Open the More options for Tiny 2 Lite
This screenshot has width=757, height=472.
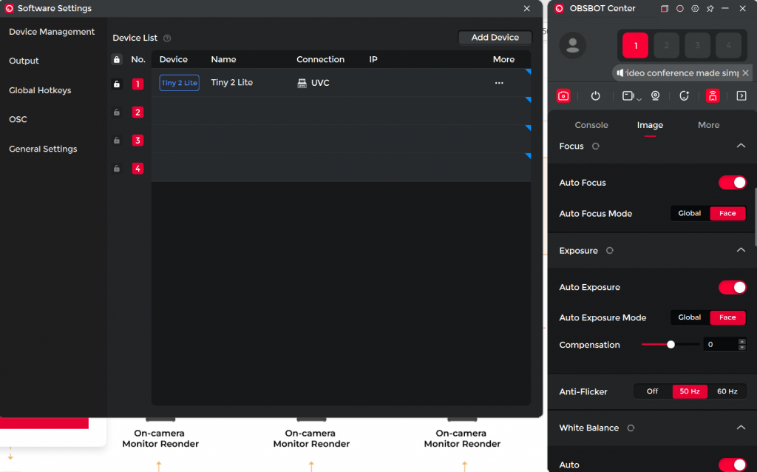coord(499,83)
